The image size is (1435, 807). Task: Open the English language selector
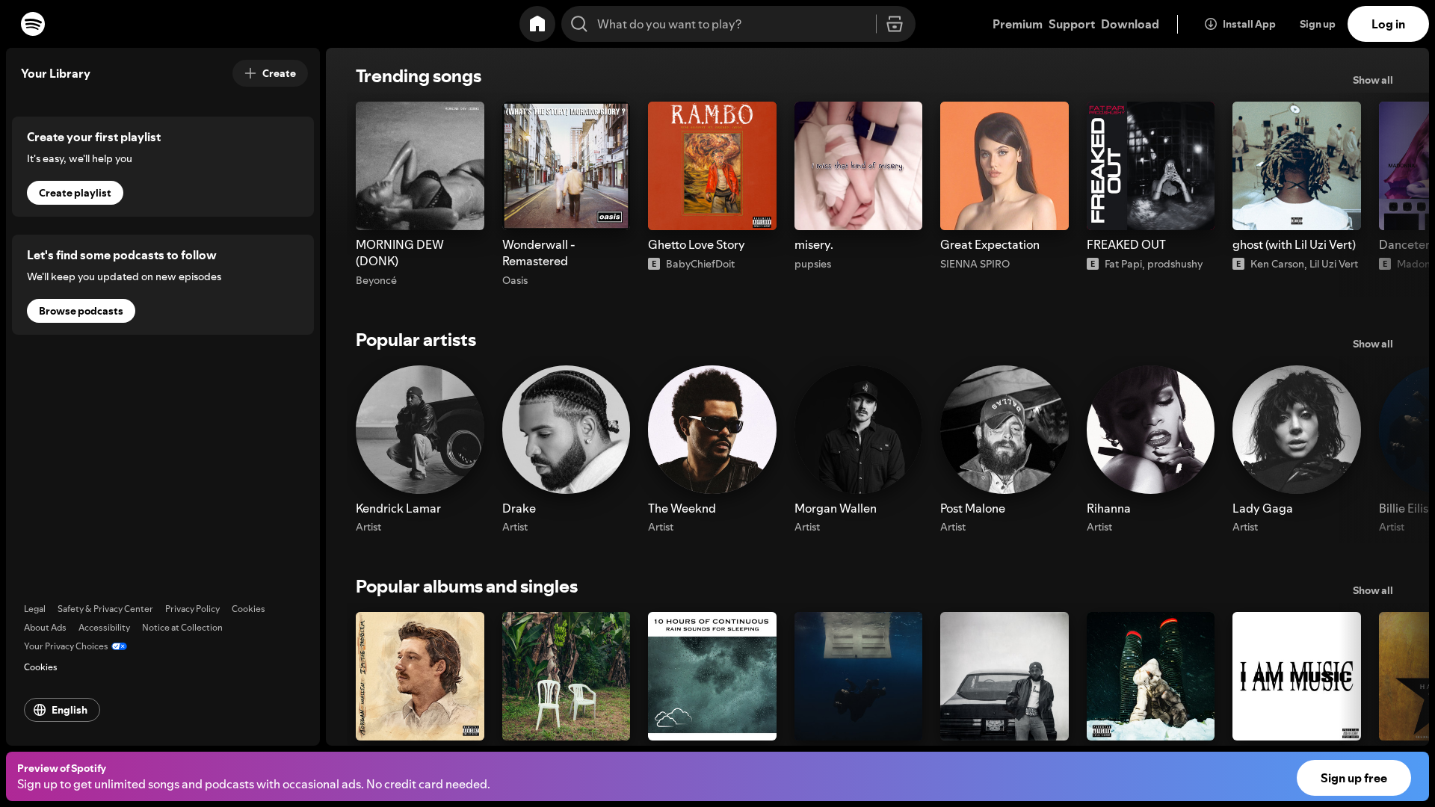62,710
